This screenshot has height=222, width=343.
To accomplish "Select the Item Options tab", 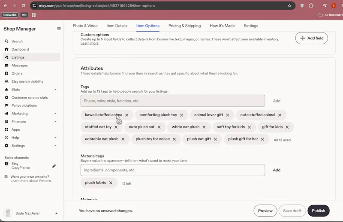I will [x=148, y=26].
